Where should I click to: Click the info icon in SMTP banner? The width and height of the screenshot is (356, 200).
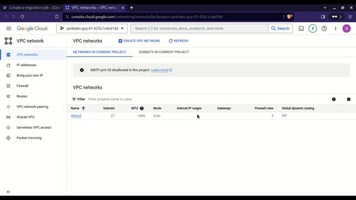[82, 70]
